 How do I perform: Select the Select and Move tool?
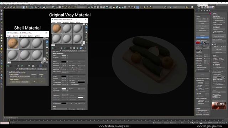(x=36, y=7)
